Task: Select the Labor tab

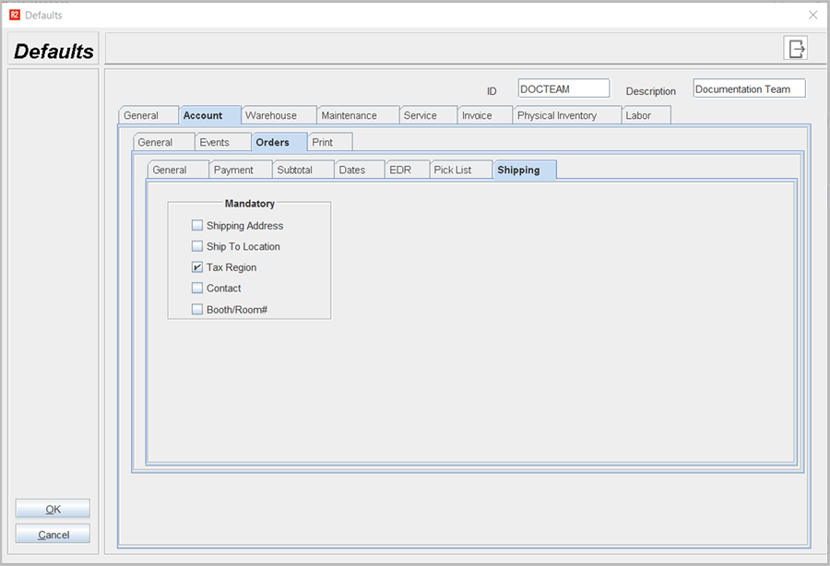Action: coord(646,115)
